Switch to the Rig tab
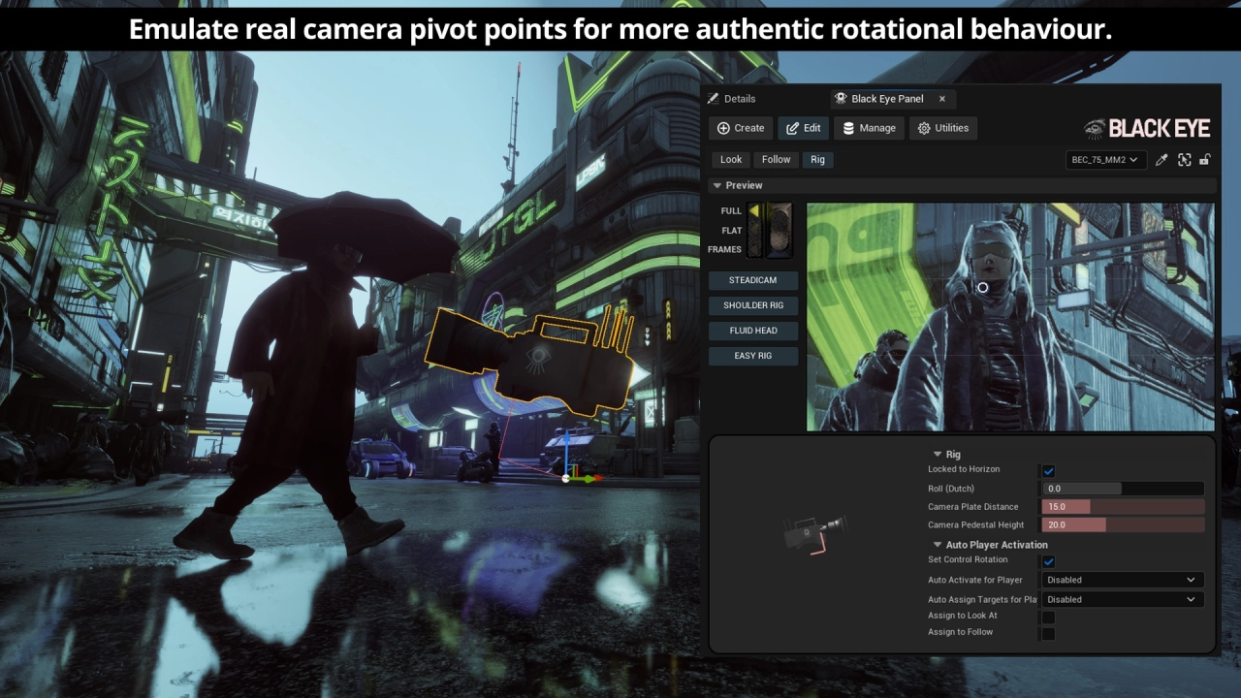Image resolution: width=1241 pixels, height=698 pixels. [818, 160]
